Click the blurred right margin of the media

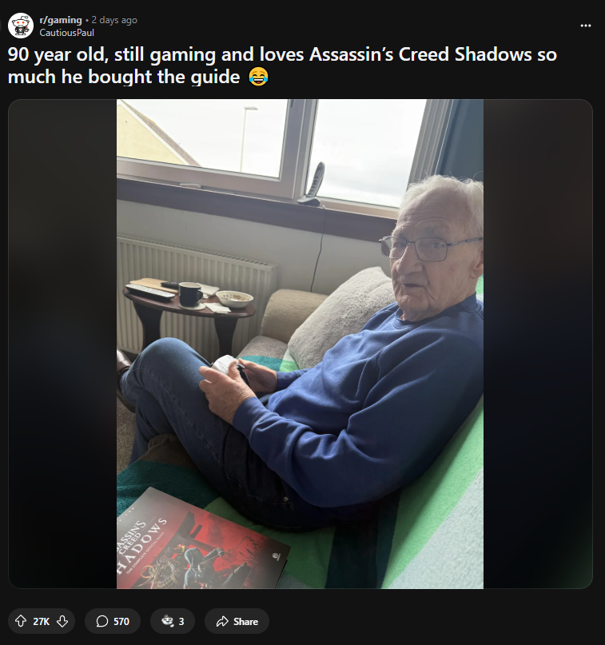pos(538,344)
